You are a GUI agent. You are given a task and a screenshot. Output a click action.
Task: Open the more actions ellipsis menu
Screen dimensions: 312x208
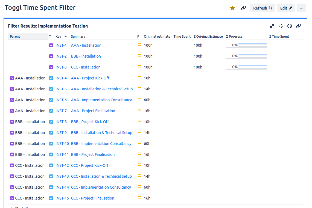tap(301, 8)
